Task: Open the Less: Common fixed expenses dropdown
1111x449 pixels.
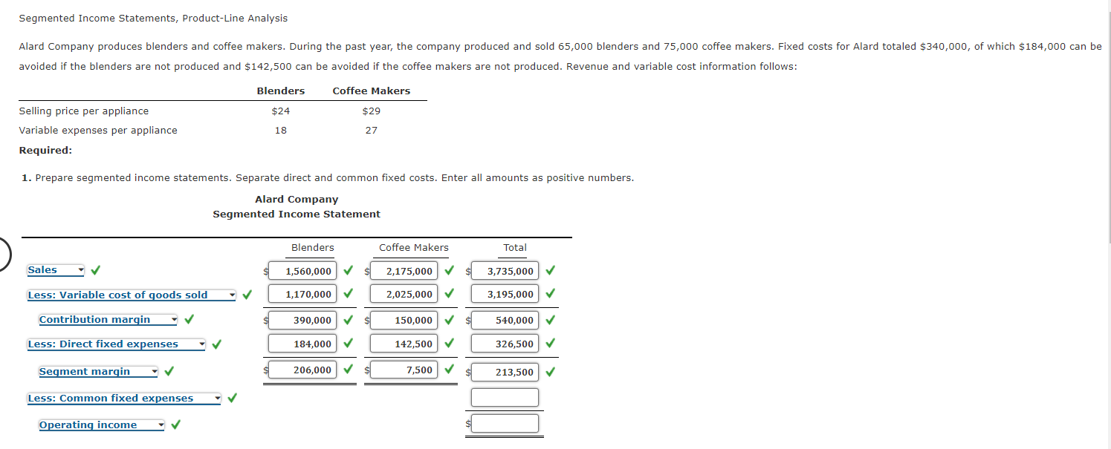Action: tap(124, 398)
